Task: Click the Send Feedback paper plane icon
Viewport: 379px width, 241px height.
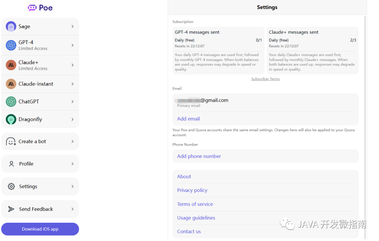Action: pos(11,209)
